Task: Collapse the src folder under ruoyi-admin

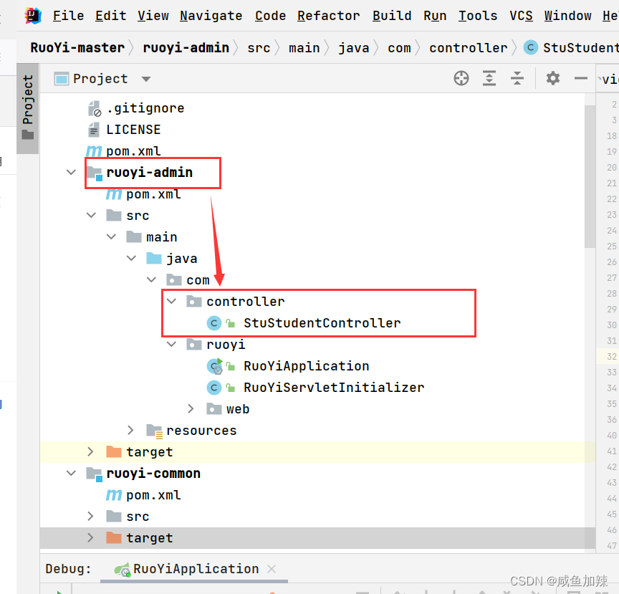Action: pyautogui.click(x=91, y=215)
